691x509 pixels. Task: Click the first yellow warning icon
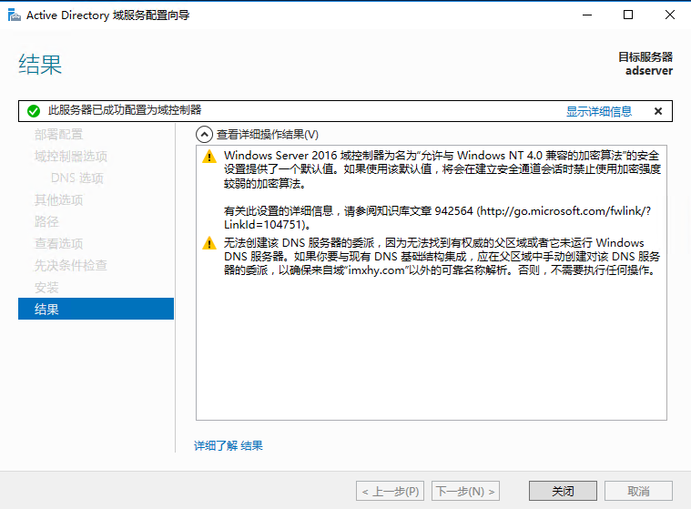(210, 157)
